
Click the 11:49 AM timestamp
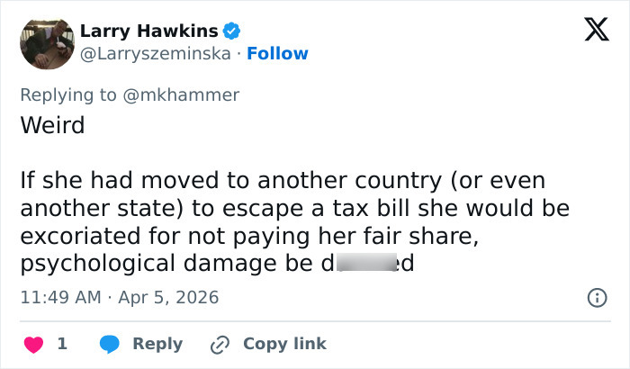pos(58,297)
